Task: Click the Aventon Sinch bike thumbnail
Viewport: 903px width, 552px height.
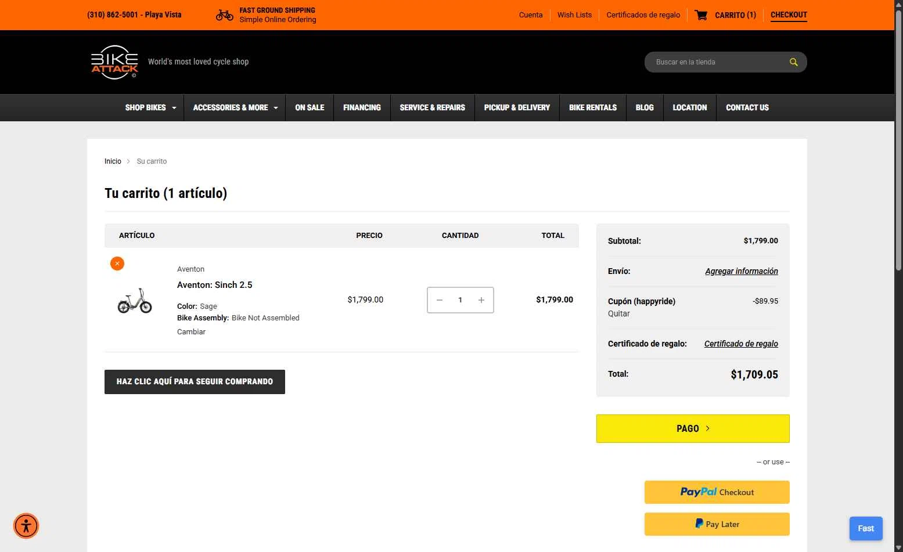Action: (135, 301)
